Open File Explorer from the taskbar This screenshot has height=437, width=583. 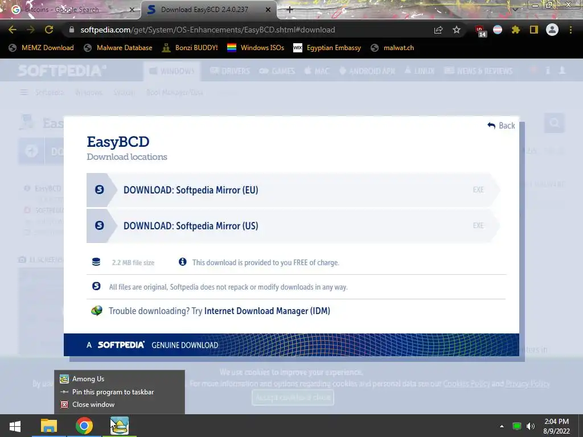point(49,426)
